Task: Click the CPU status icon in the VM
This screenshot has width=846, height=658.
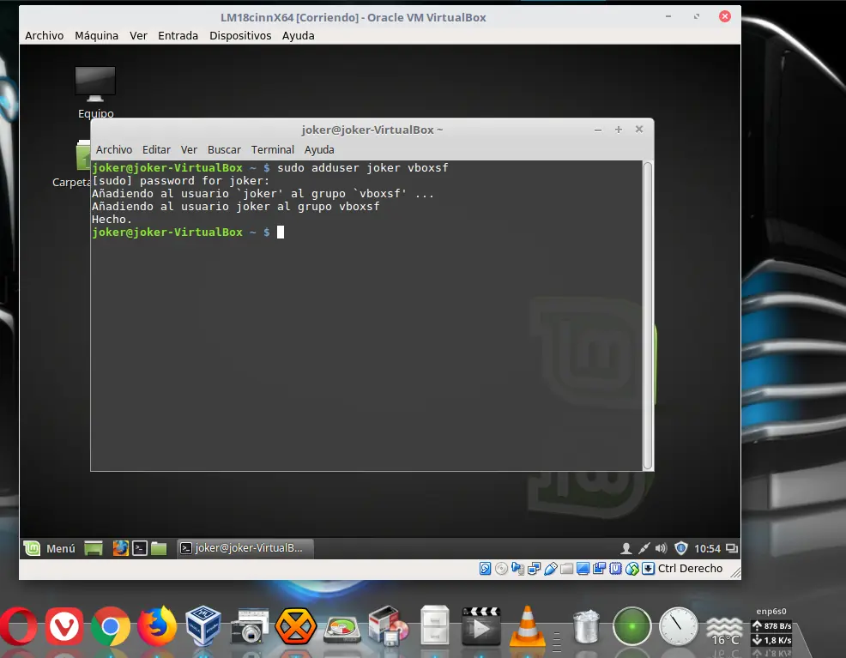Action: (x=615, y=568)
